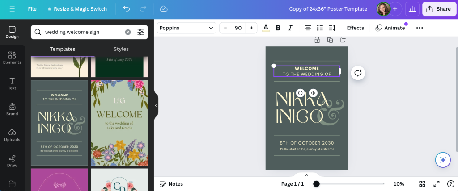Viewport: 458px width, 191px height.
Task: Open Canva Magic assistant
Action: pos(443,160)
